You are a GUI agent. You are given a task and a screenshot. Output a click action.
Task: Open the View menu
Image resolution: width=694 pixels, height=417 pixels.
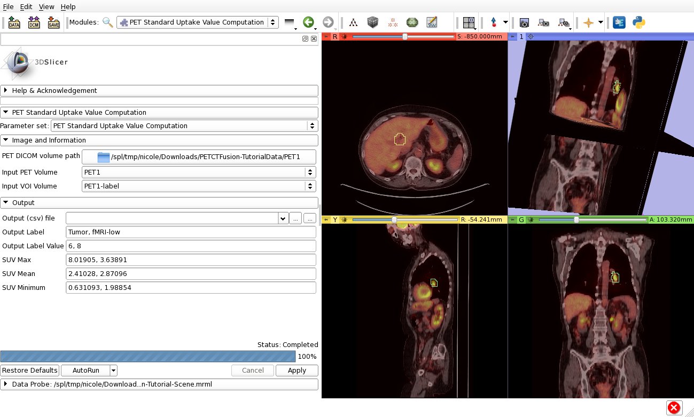tap(46, 7)
